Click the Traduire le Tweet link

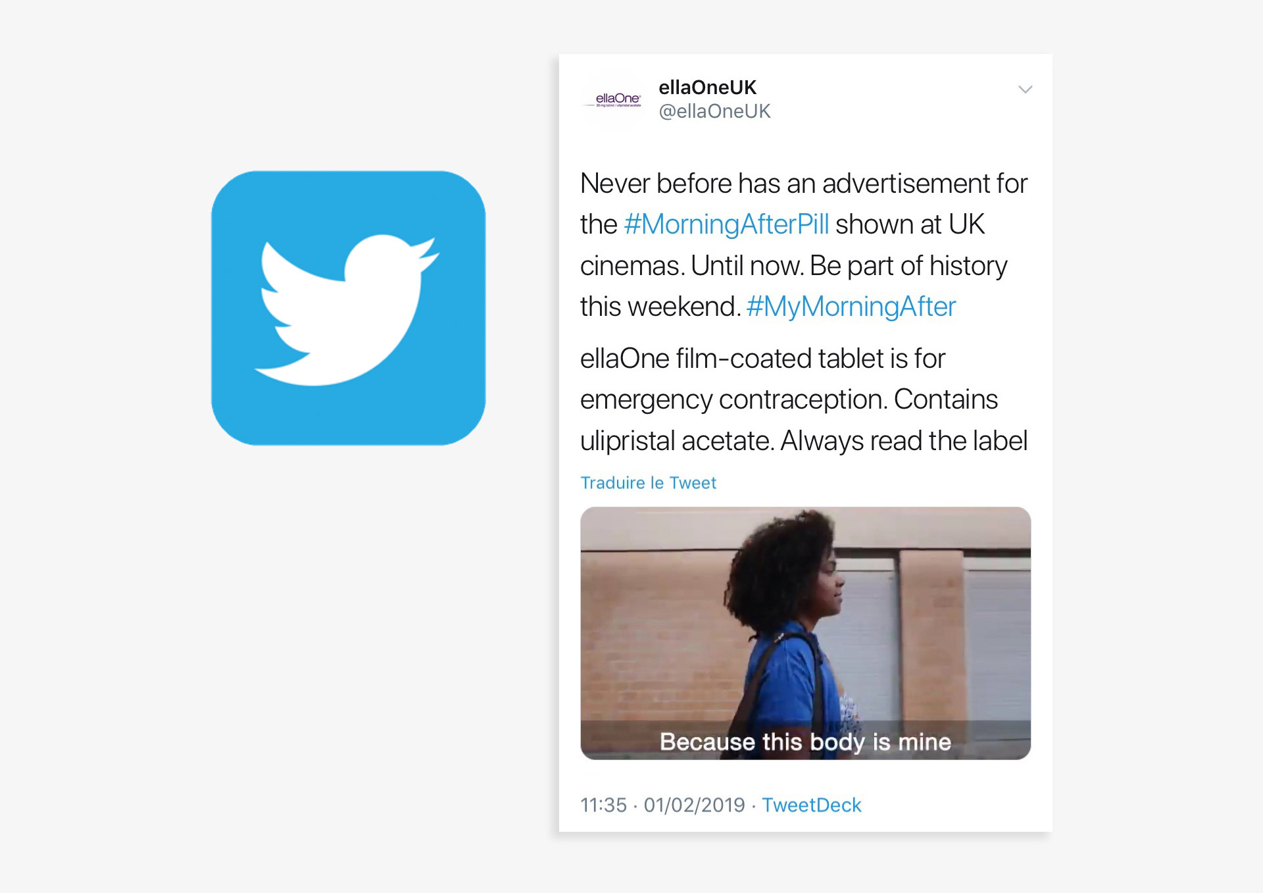pyautogui.click(x=648, y=482)
